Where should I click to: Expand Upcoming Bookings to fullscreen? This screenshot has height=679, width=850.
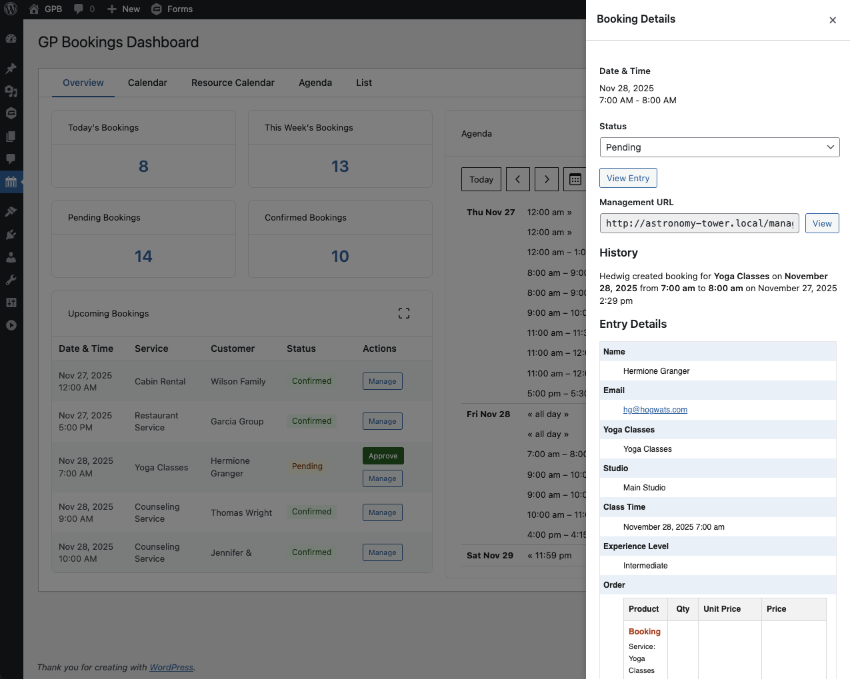click(404, 313)
